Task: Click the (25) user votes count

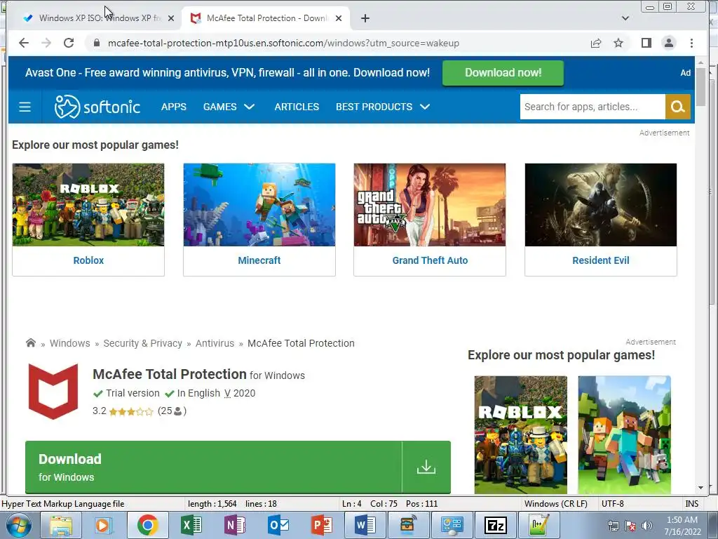Action: [172, 411]
